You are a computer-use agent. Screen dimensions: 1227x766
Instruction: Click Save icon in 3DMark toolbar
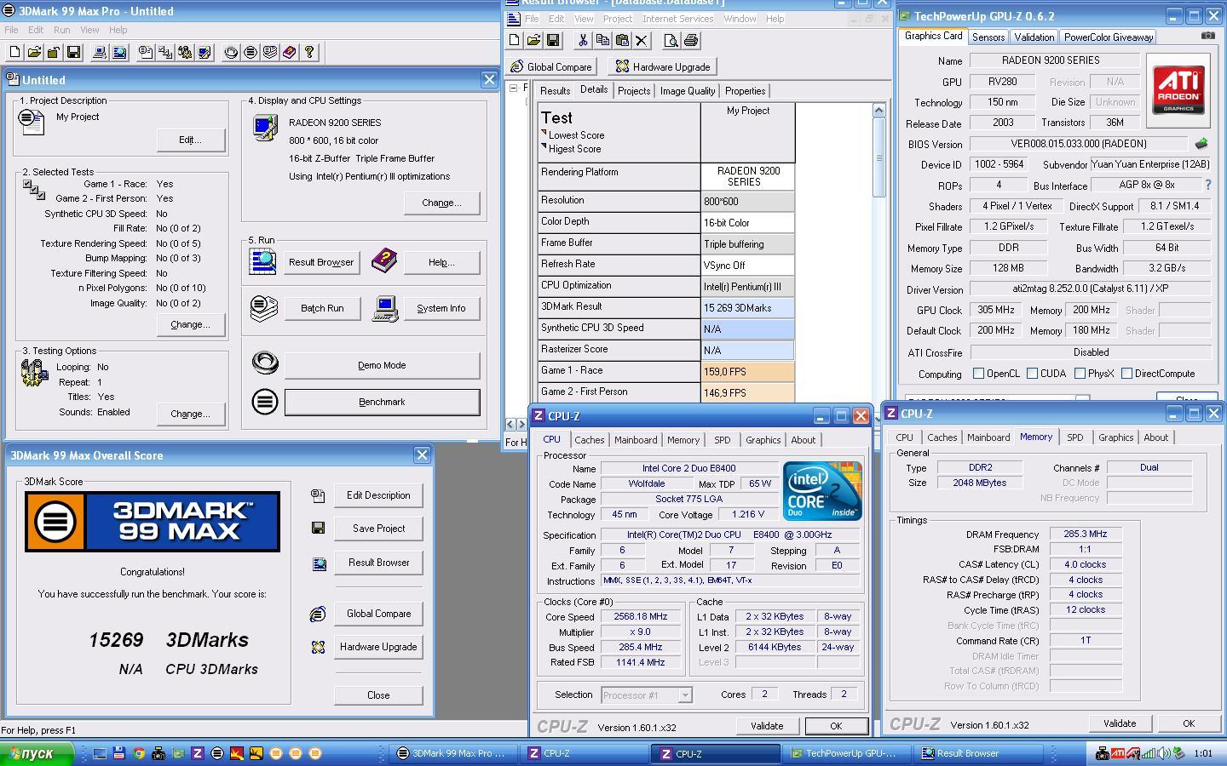click(x=73, y=52)
